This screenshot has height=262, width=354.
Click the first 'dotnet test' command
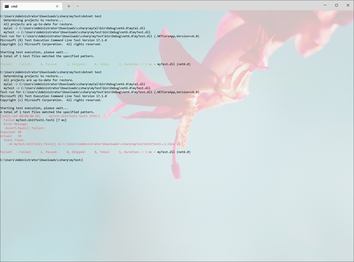pyautogui.click(x=92, y=16)
